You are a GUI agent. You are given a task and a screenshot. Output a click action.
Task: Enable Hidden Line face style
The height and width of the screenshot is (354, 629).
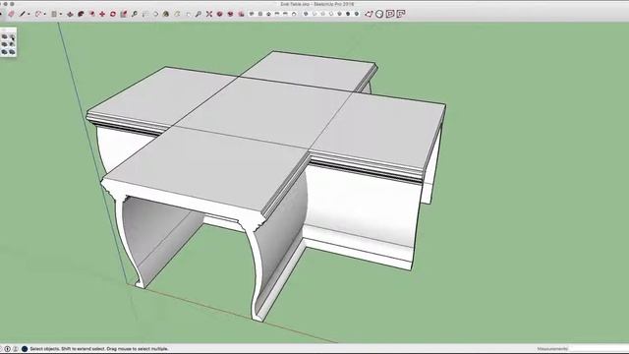tap(332, 14)
